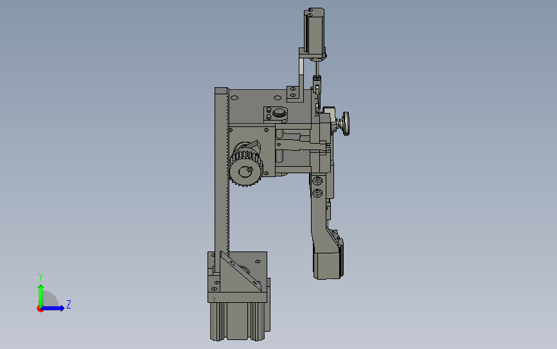Select the diagonal gusset bracket above the bottom motor
This screenshot has width=557, height=349.
click(241, 271)
